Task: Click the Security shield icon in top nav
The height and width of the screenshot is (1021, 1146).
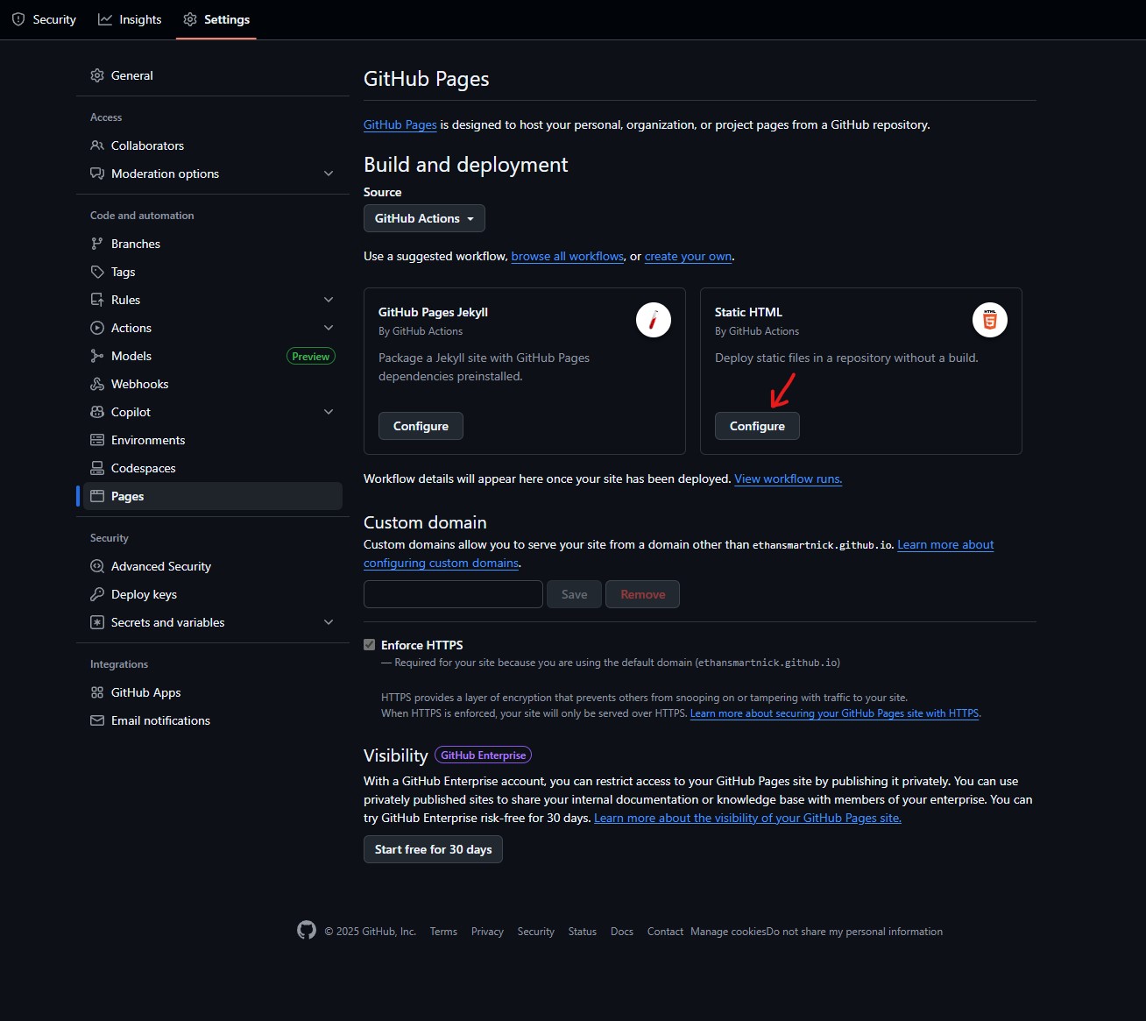Action: coord(18,19)
